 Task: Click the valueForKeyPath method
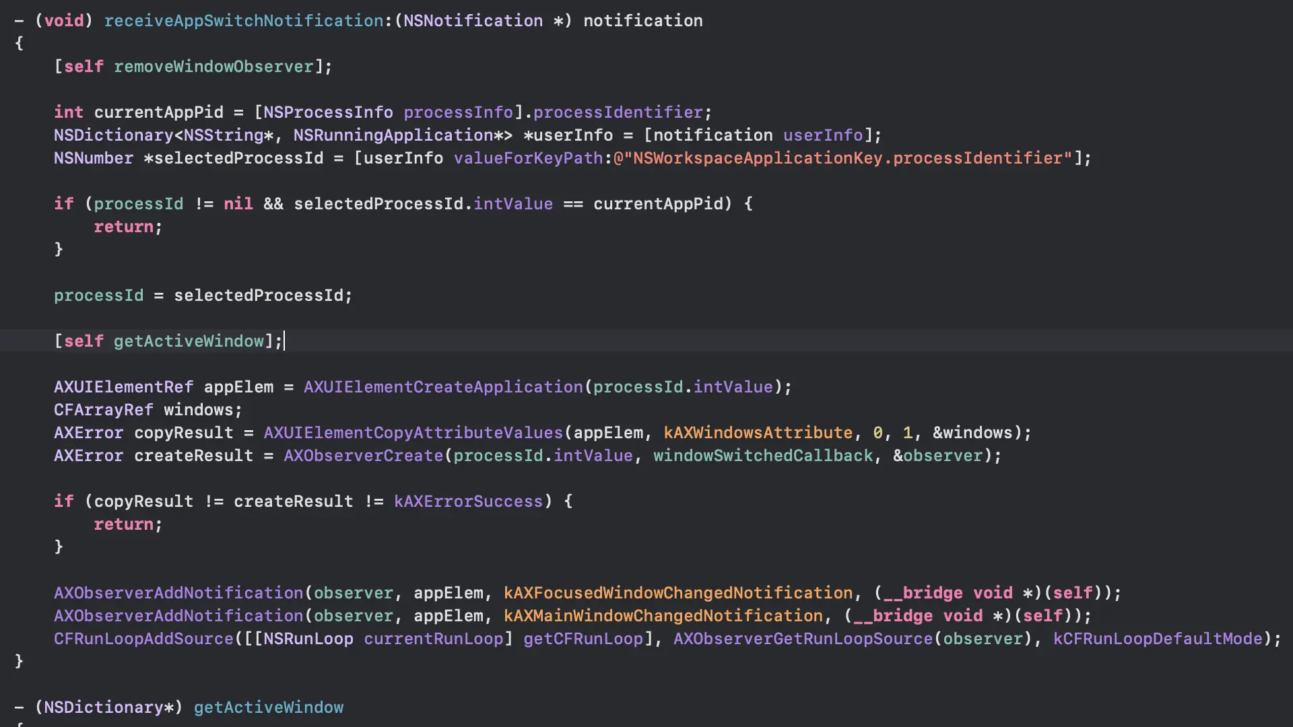point(528,158)
